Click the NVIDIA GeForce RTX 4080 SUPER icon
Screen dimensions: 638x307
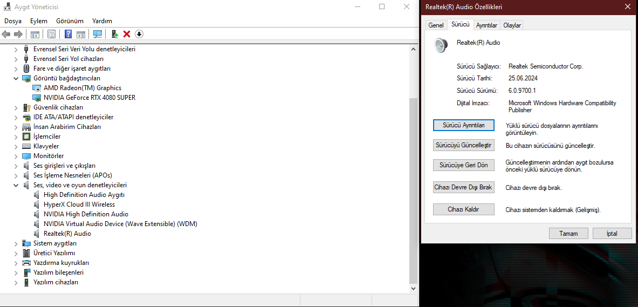pos(37,98)
